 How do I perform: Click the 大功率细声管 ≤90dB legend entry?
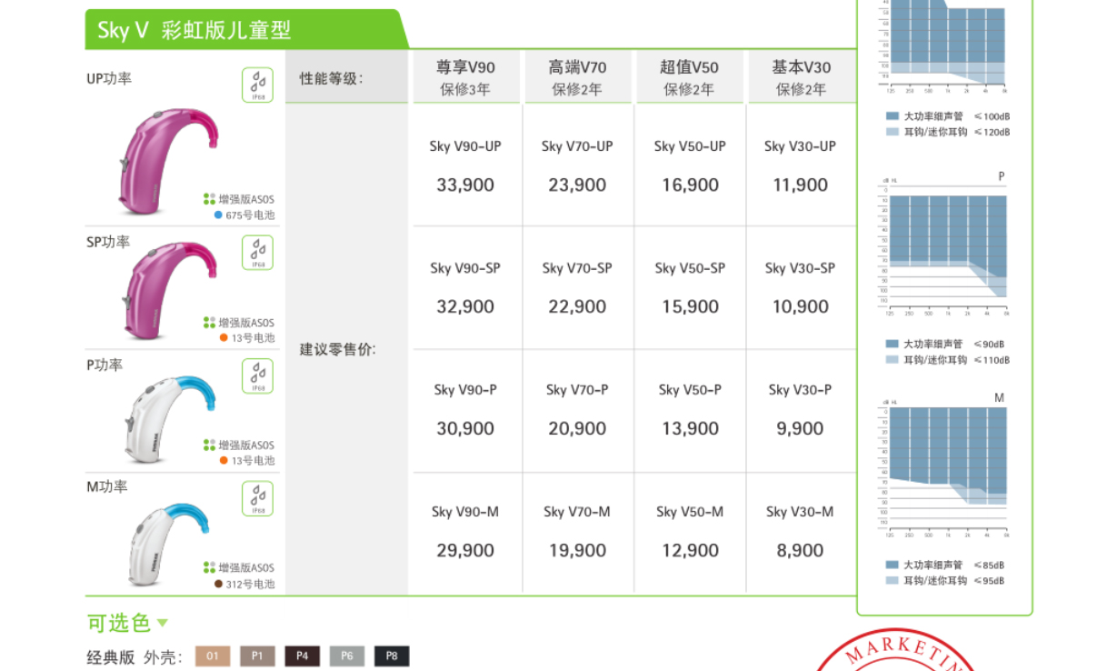click(944, 345)
